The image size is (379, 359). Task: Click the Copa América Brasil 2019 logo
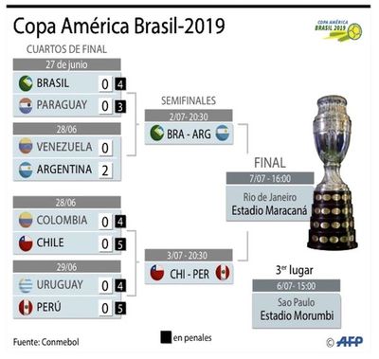pyautogui.click(x=338, y=30)
